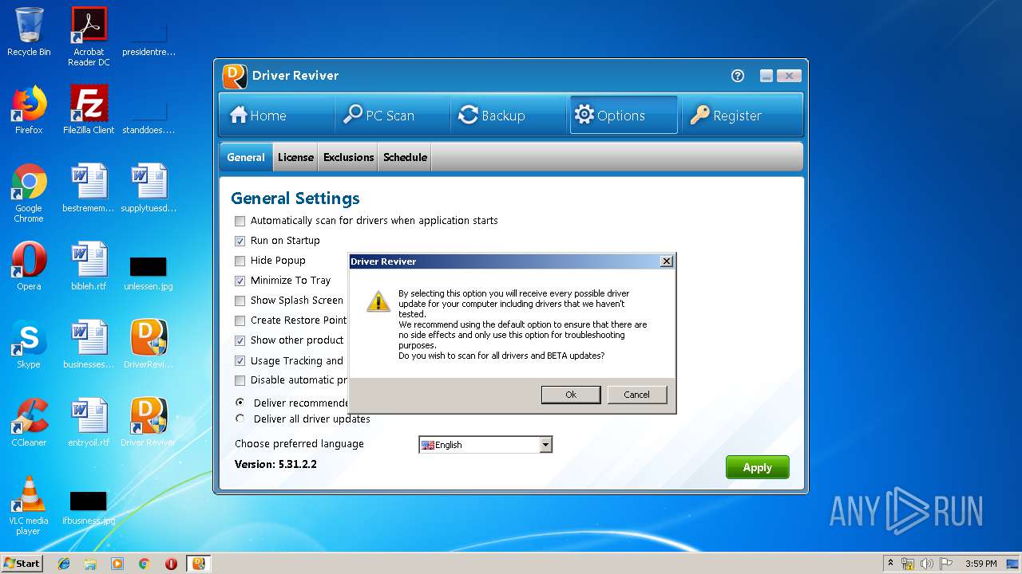Click Driver Reviver taskbar button

tap(199, 564)
